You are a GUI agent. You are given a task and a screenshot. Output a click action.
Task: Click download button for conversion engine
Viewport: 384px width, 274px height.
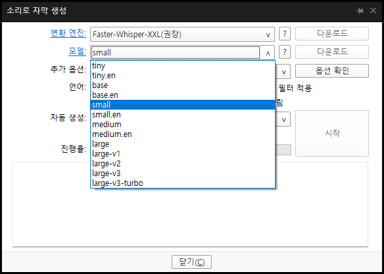tap(332, 33)
